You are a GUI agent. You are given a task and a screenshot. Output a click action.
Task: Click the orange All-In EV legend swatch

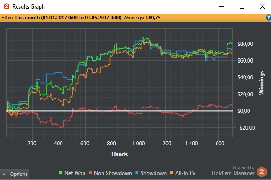pos(172,173)
